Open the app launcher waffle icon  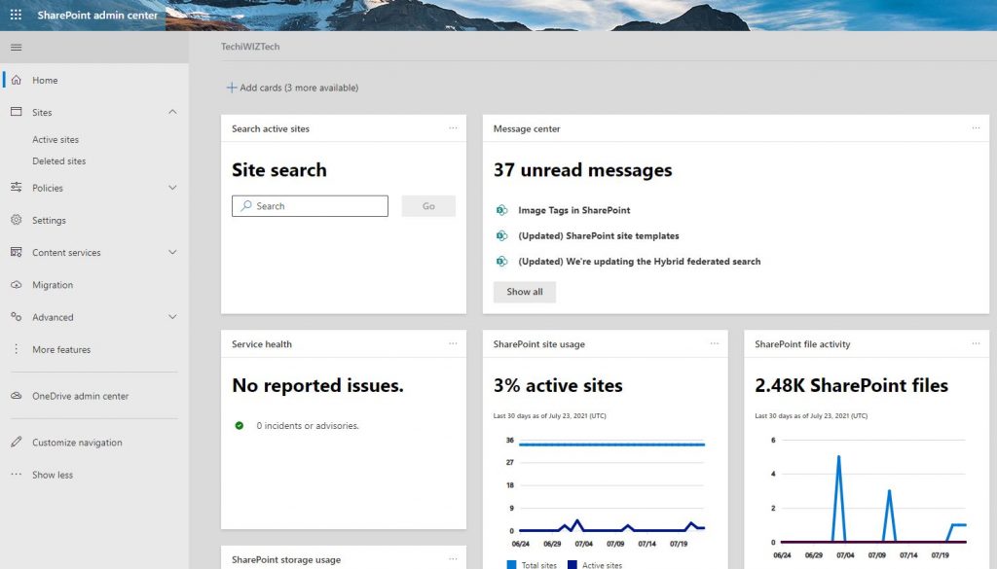[16, 15]
